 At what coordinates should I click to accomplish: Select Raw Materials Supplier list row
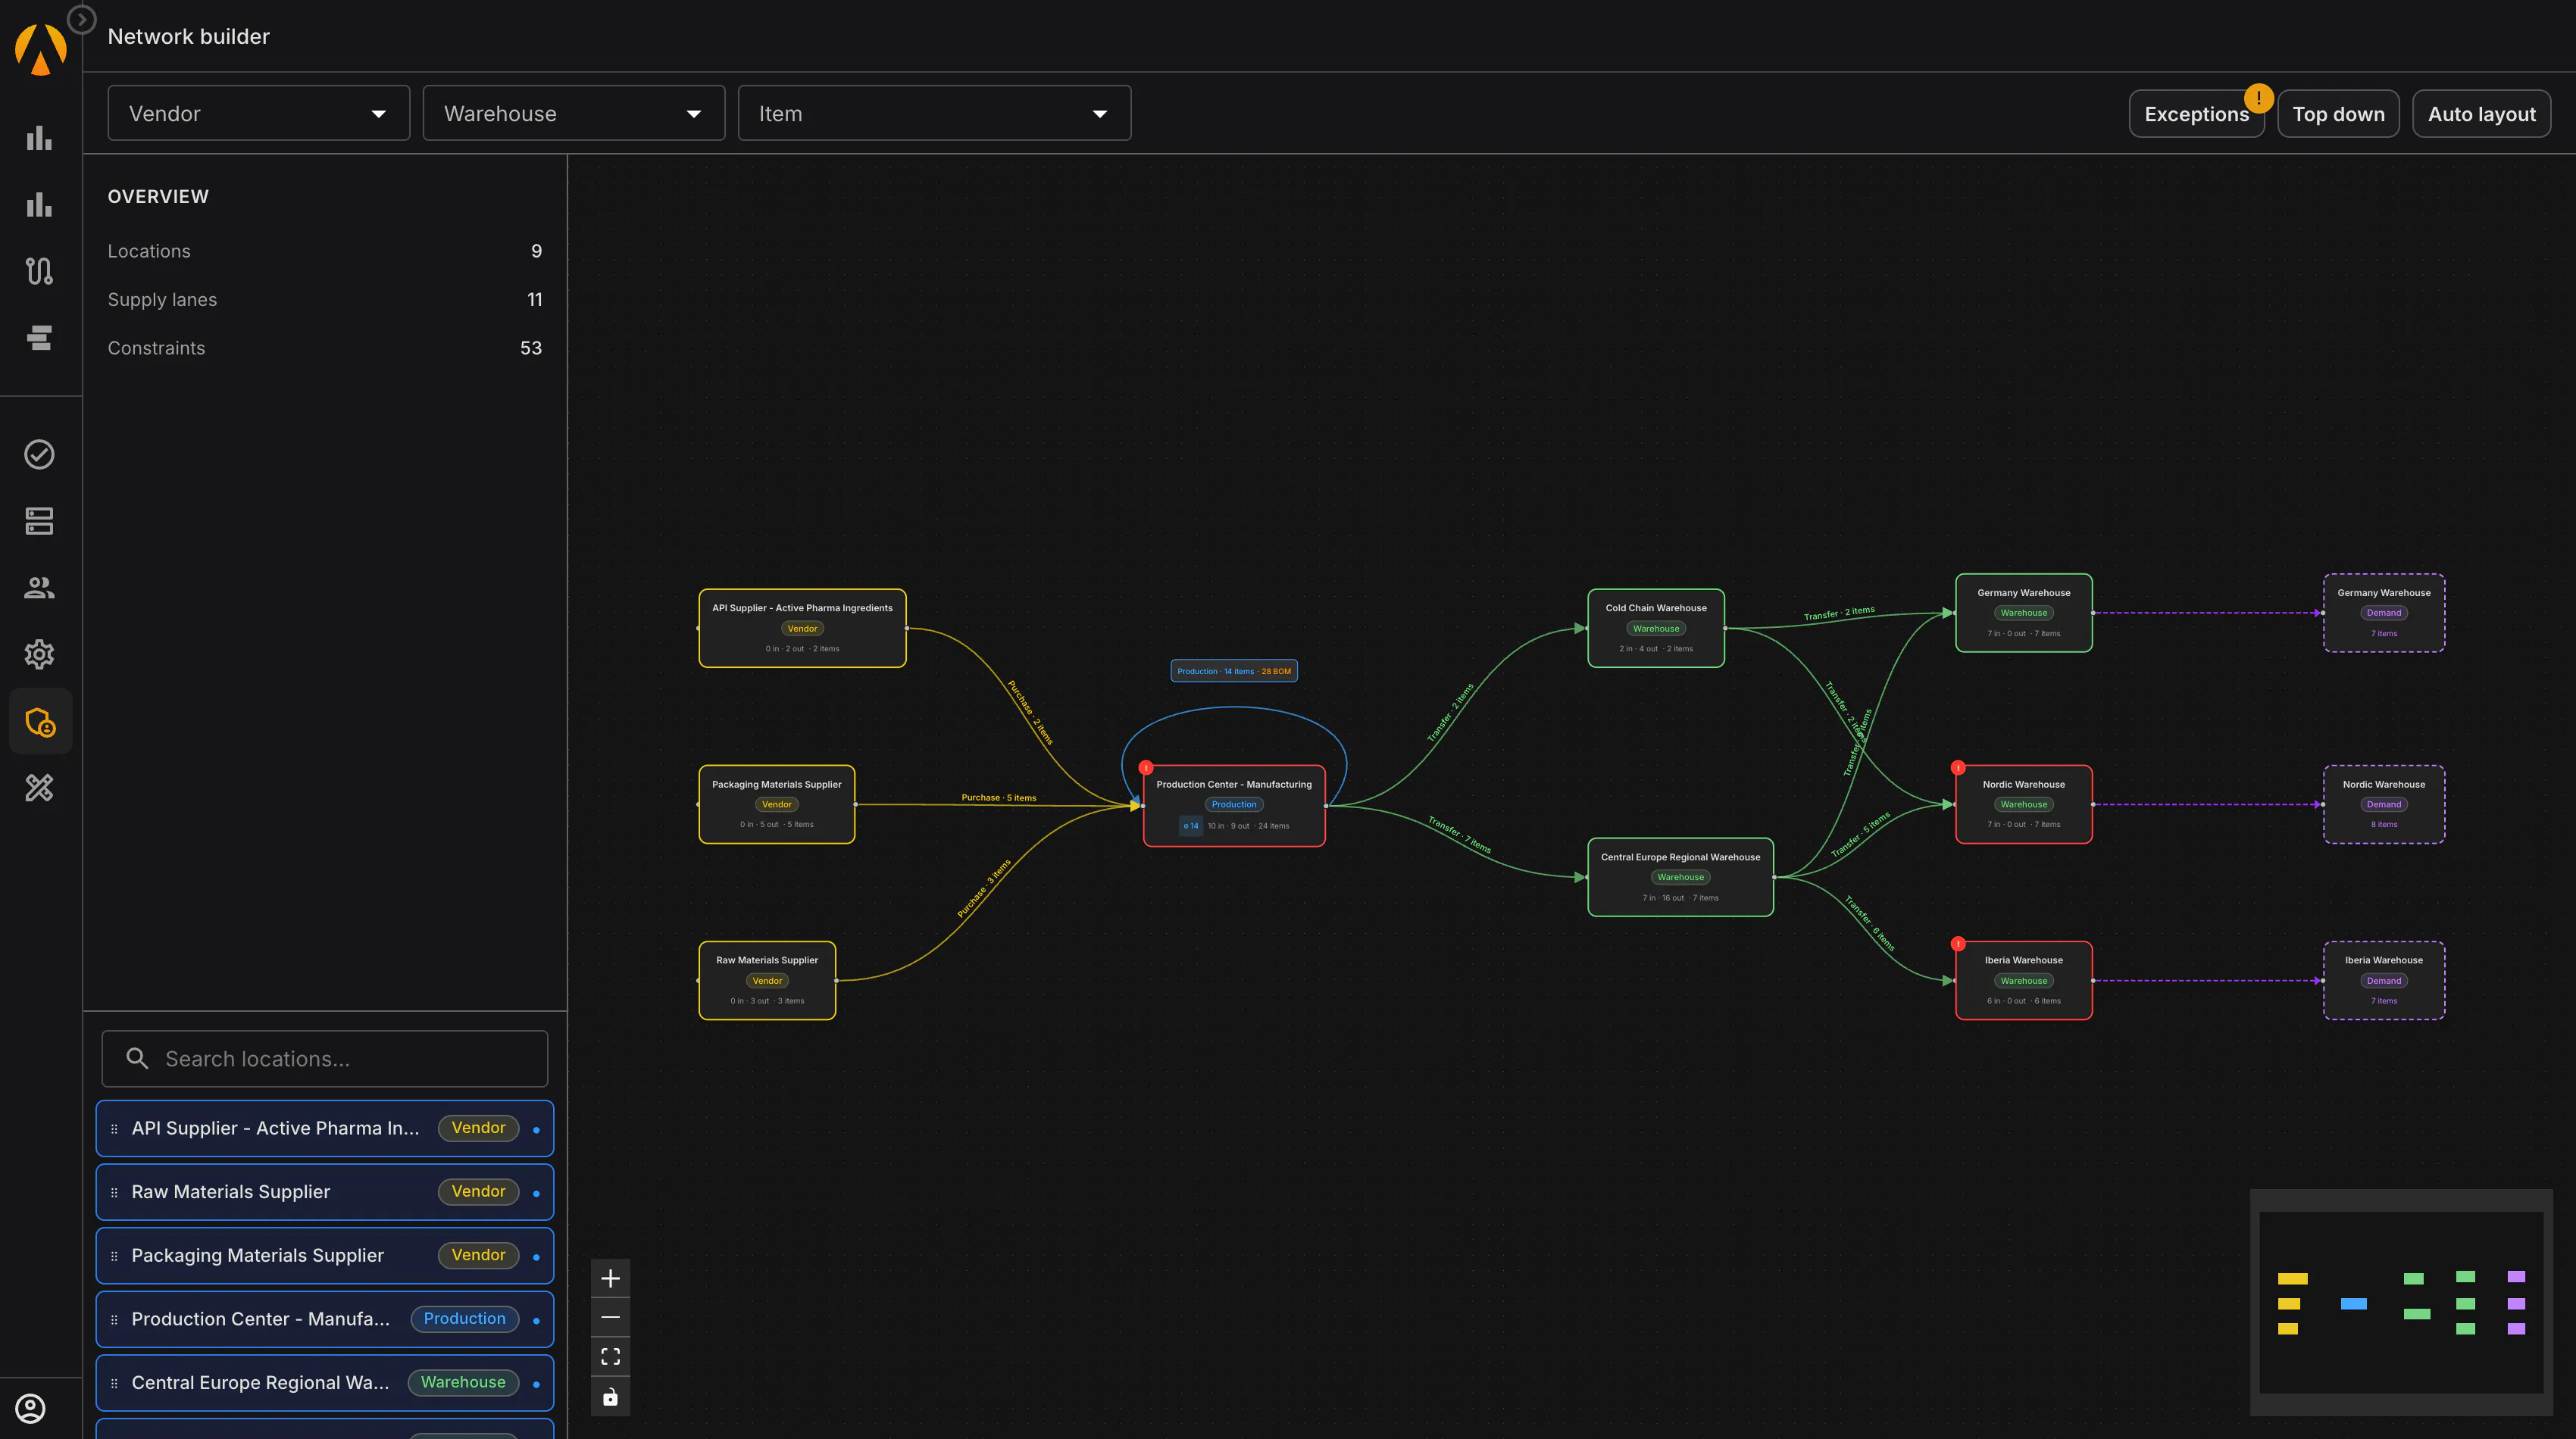[x=325, y=1191]
